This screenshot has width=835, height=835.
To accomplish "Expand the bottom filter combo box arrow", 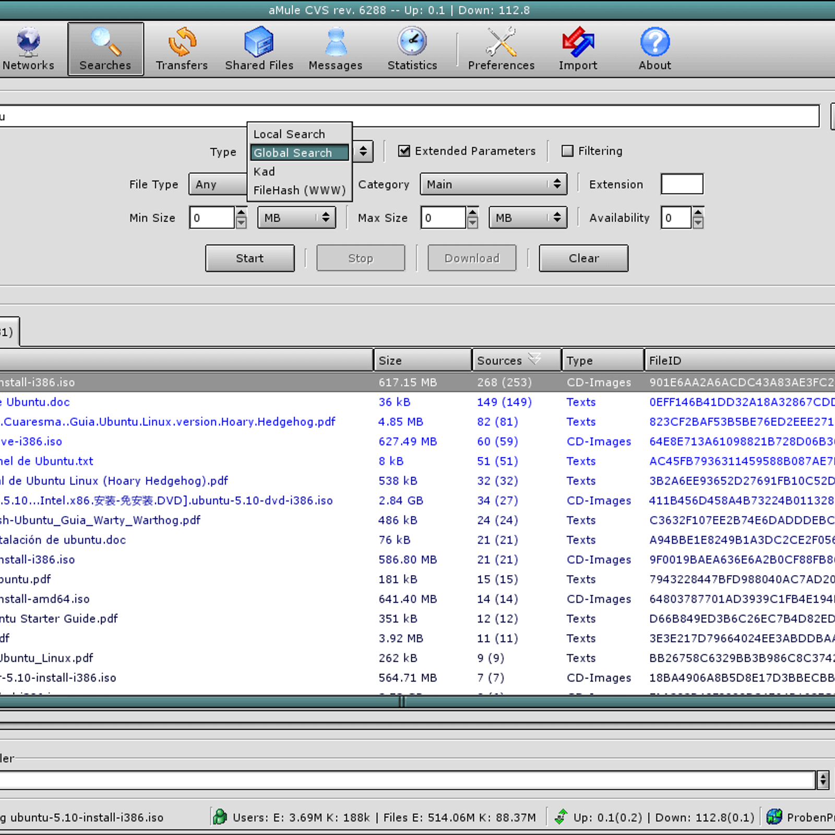I will 823,780.
